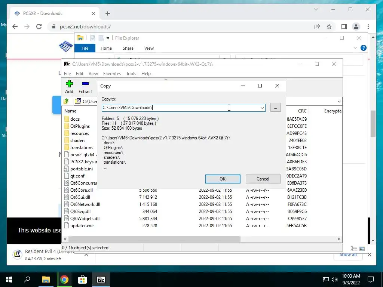Close the Chrome downloads bar
The height and width of the screenshot is (287, 383).
tap(369, 254)
